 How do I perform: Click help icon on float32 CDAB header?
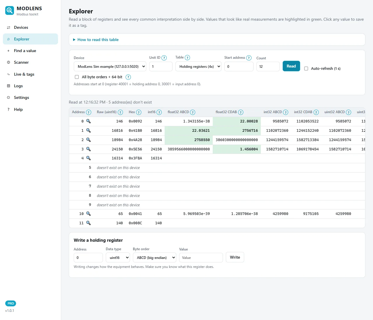(241, 112)
